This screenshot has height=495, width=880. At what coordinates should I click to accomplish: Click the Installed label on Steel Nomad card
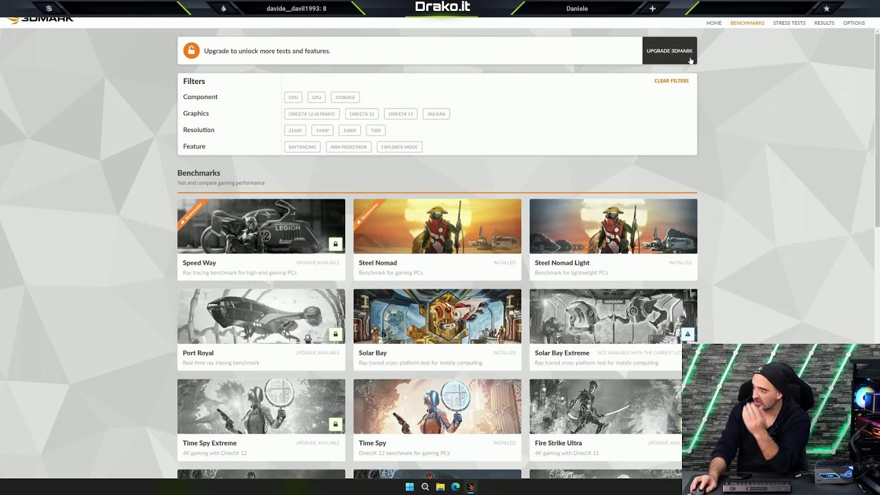[x=504, y=263]
